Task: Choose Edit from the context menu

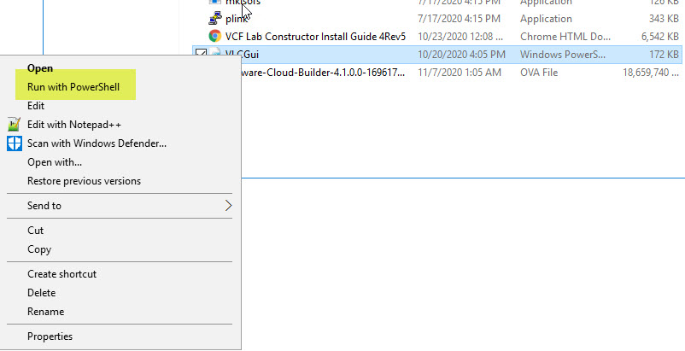Action: [36, 106]
